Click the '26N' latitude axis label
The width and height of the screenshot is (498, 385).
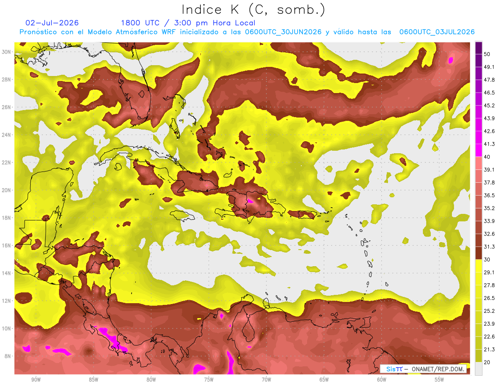7,107
